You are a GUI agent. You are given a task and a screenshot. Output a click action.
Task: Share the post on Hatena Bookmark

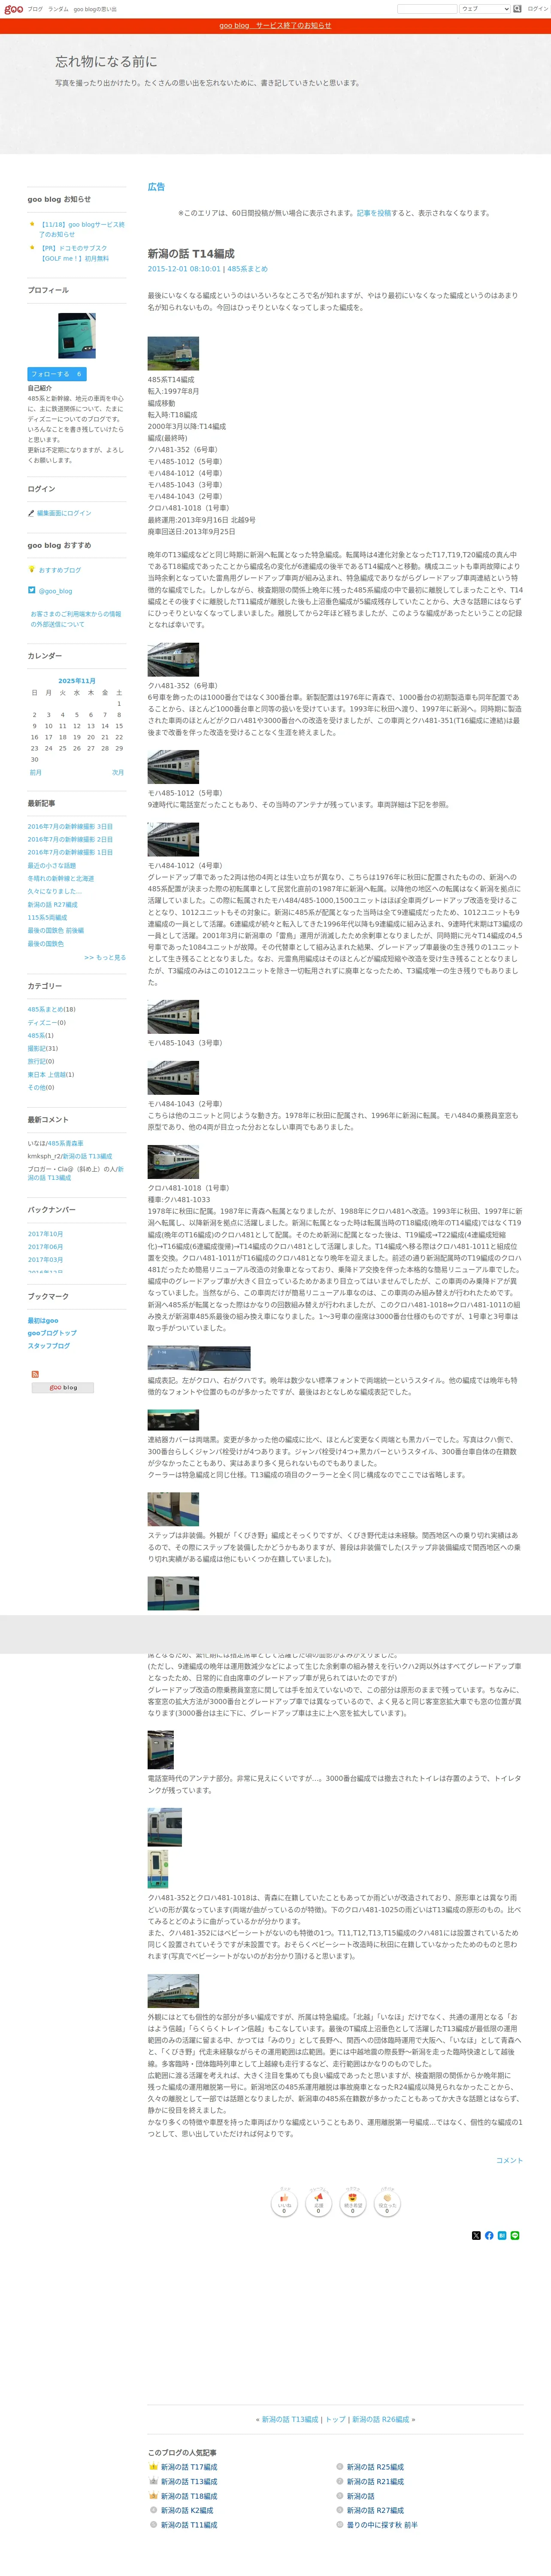pyautogui.click(x=502, y=2235)
